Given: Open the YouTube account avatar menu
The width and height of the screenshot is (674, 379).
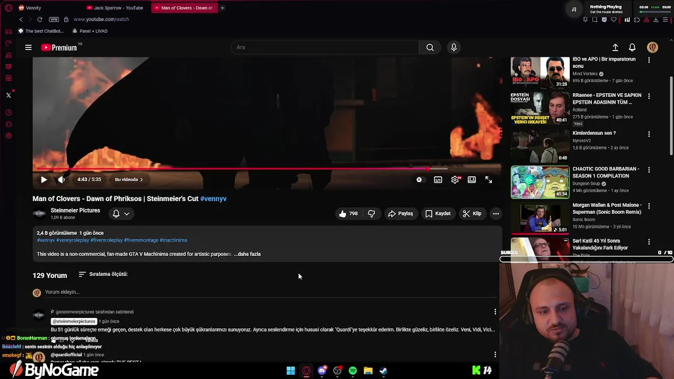Looking at the screenshot, I should coord(652,47).
